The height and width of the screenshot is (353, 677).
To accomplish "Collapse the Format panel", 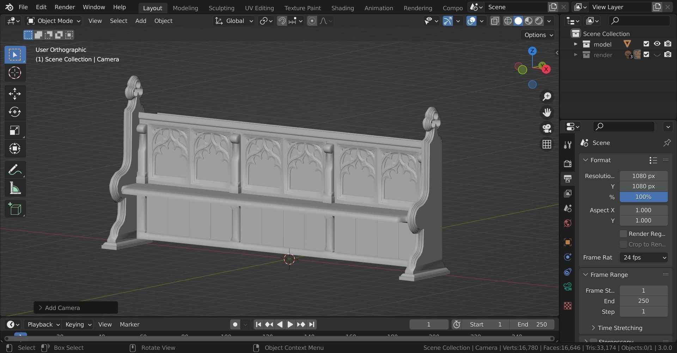I will coord(586,160).
